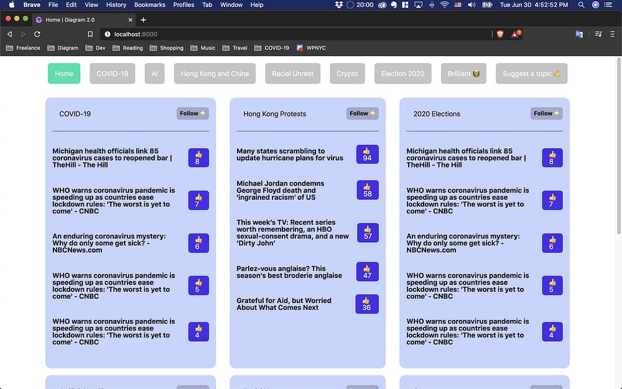Open the media playlist control icon

(598, 34)
